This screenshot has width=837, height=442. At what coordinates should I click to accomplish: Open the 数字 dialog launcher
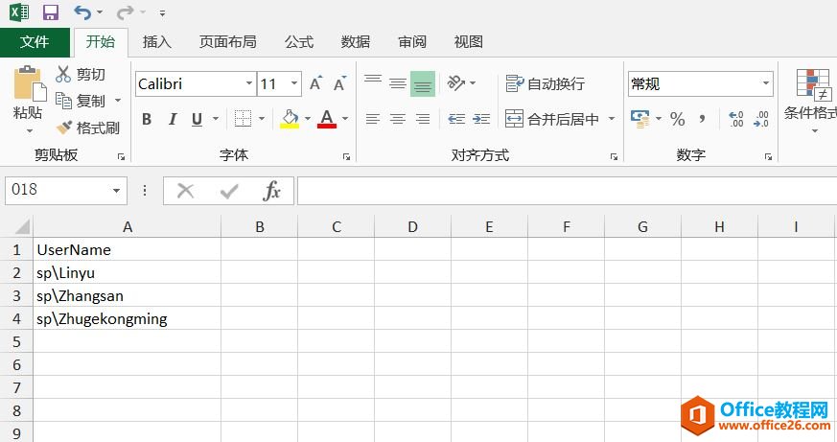pos(768,156)
